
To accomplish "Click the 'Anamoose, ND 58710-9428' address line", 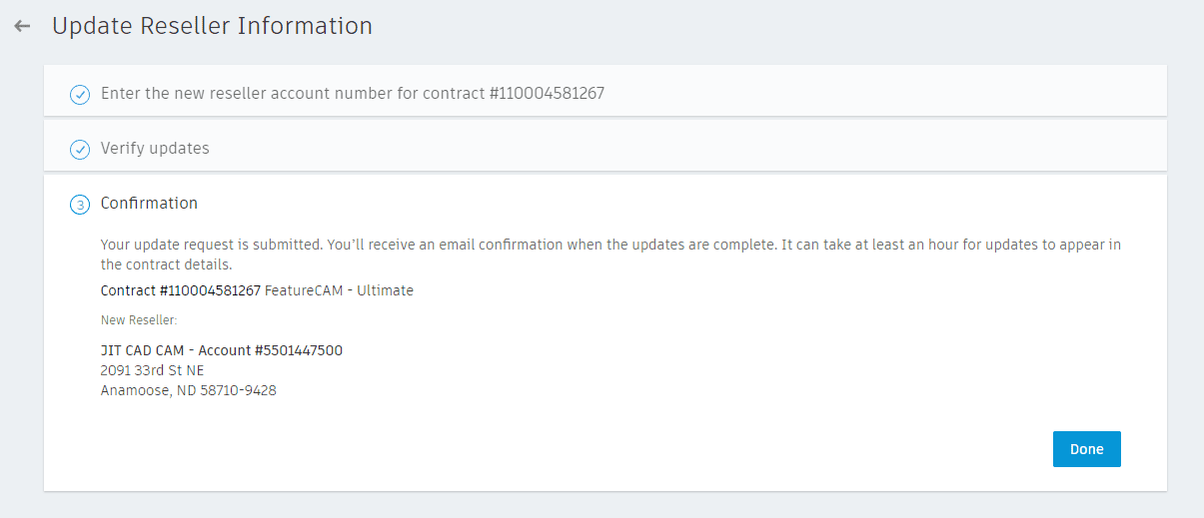I will coord(188,390).
